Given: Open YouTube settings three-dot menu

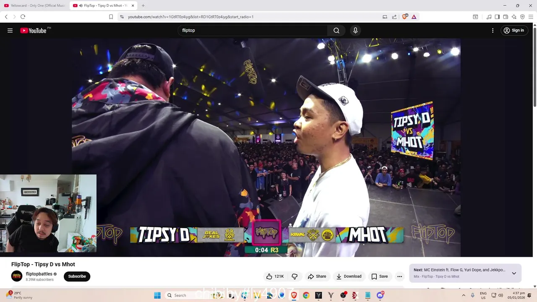Looking at the screenshot, I should click(493, 30).
